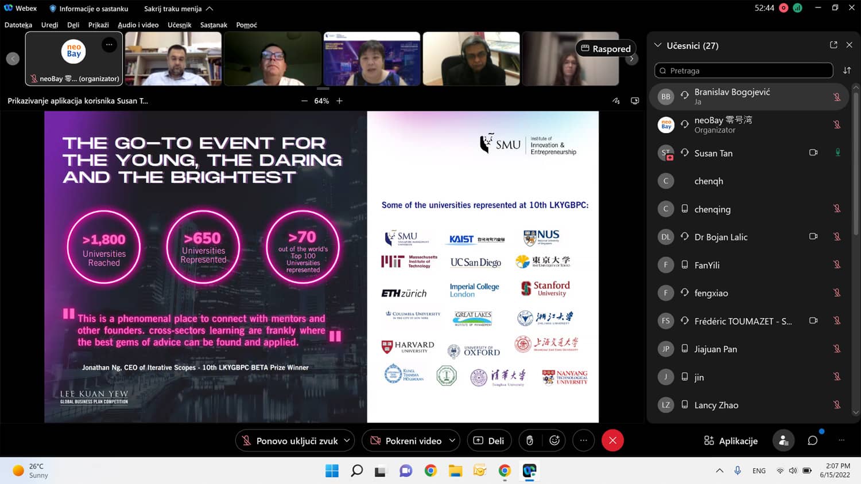Toggle the participants panel icon
This screenshot has height=484, width=861.
pos(784,440)
